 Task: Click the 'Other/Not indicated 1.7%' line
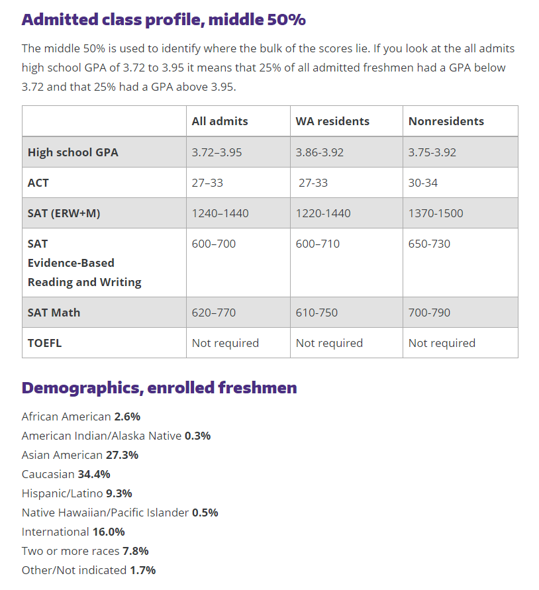(89, 570)
